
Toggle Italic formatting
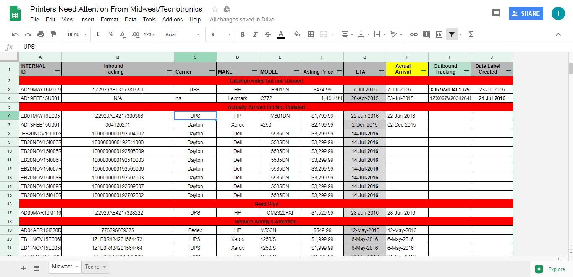tap(255, 34)
